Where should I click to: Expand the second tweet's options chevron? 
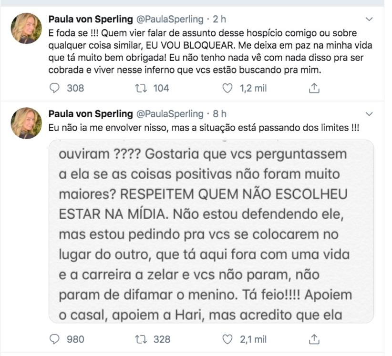(x=369, y=114)
